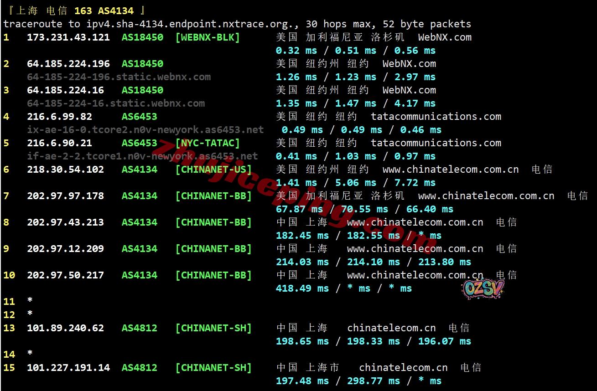This screenshot has height=391, width=597.
Task: Click IP address 218.30.54.102
Action: click(65, 170)
